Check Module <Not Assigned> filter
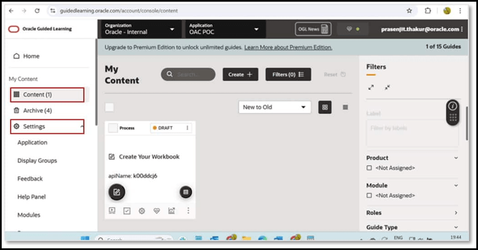Viewport: 478px width, 250px height. (x=369, y=195)
